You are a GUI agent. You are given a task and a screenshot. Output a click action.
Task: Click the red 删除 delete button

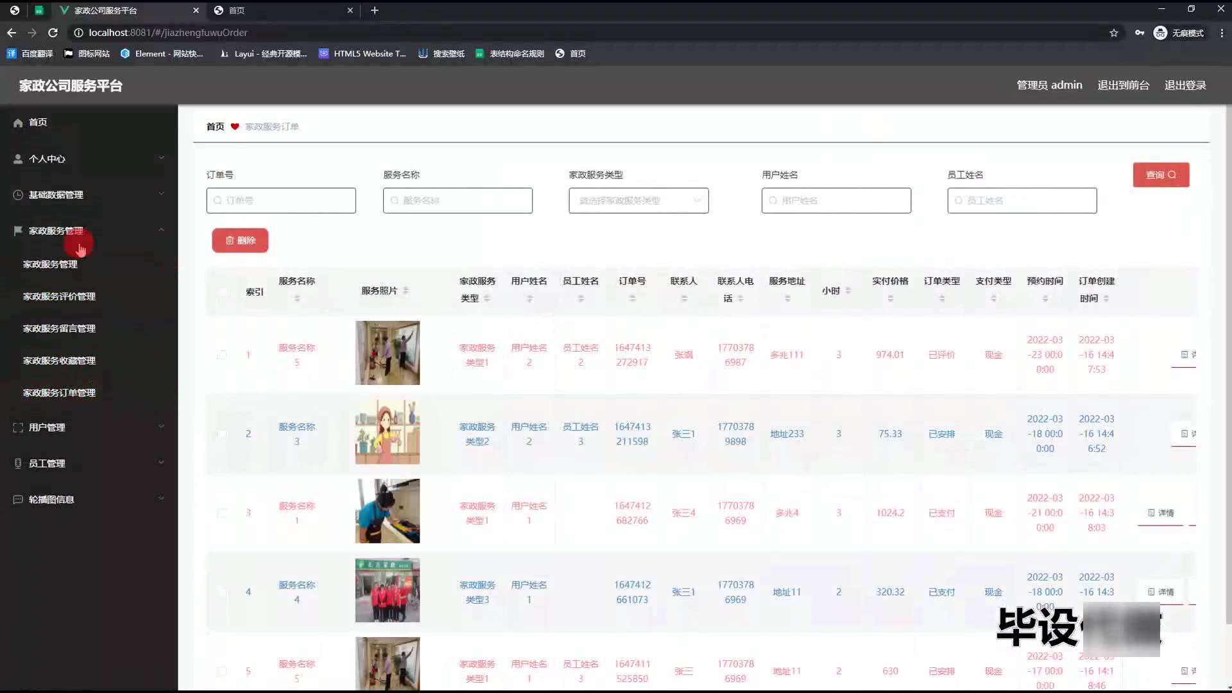(x=240, y=241)
